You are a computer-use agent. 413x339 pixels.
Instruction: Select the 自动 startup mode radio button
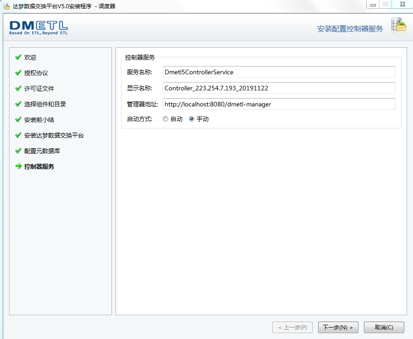click(165, 119)
